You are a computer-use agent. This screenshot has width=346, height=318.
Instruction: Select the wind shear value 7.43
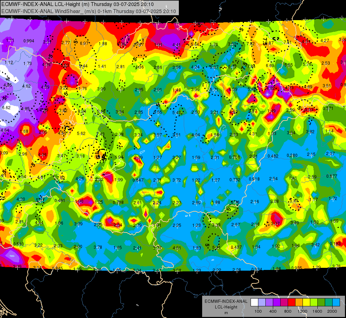coord(100,134)
